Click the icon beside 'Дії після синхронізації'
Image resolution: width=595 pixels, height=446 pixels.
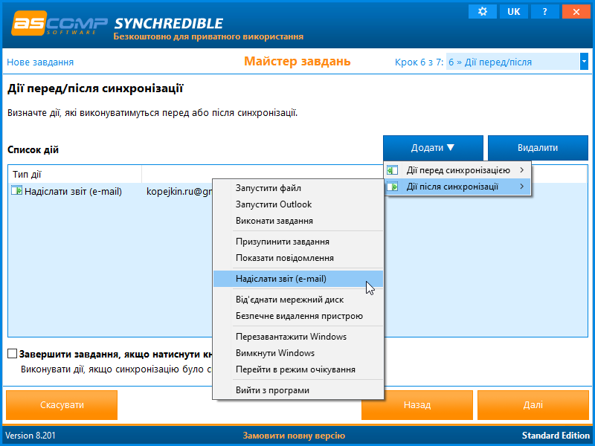pyautogui.click(x=393, y=187)
